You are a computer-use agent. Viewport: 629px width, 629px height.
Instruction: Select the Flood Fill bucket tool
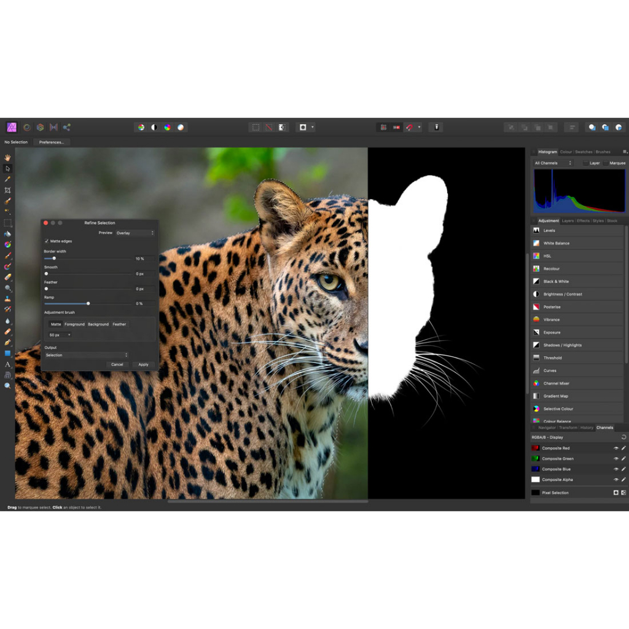[x=7, y=234]
